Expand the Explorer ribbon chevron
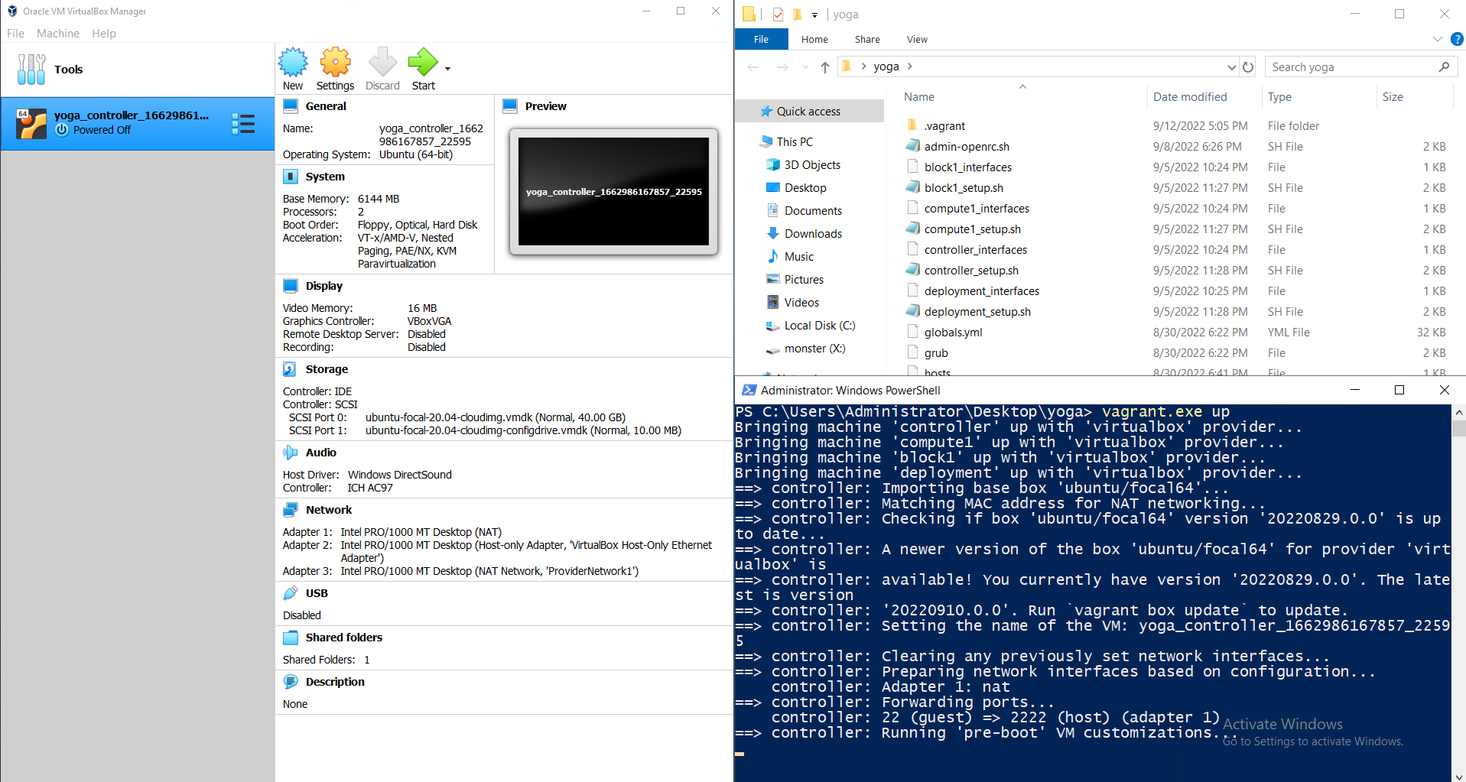The height and width of the screenshot is (782, 1466). click(x=1437, y=39)
